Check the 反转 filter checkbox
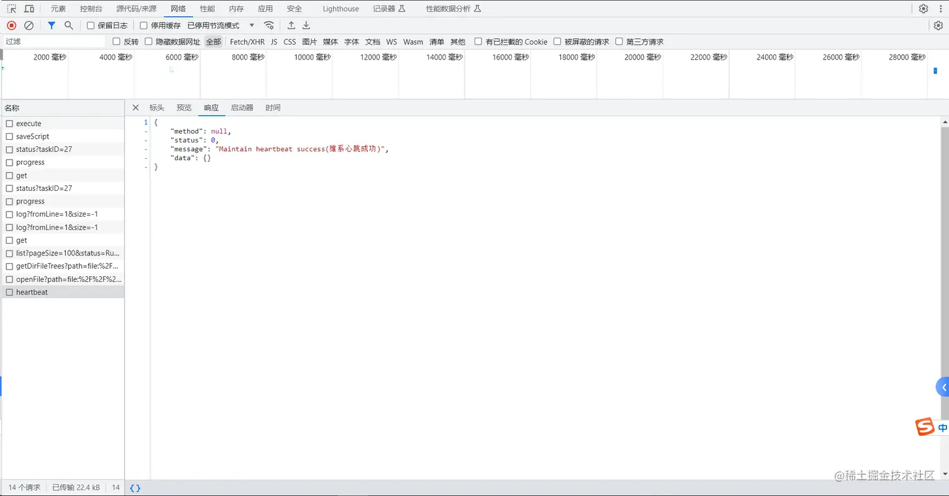 (x=116, y=41)
